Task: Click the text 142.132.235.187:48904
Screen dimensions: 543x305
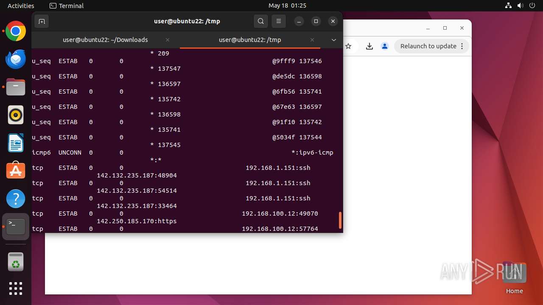Action: tap(137, 175)
